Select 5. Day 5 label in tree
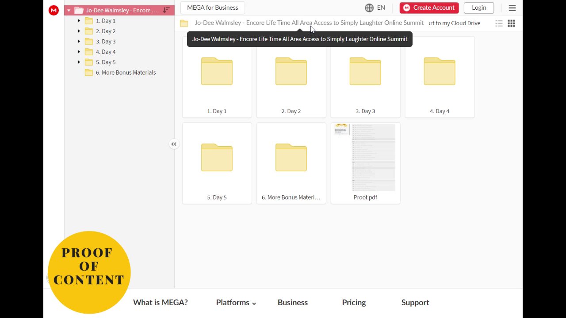The width and height of the screenshot is (566, 318). (x=106, y=62)
